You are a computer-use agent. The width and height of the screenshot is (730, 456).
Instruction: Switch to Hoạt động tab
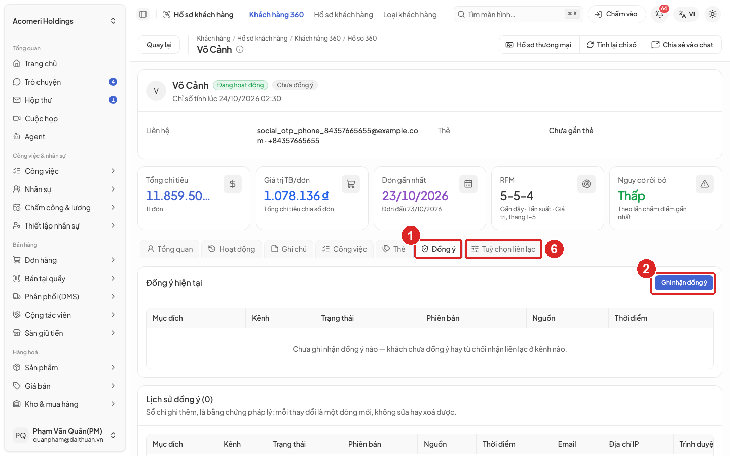tap(232, 249)
